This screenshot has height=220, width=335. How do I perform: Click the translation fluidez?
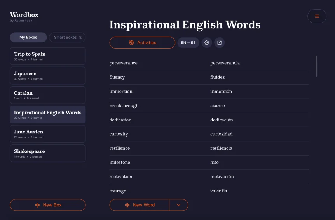[x=217, y=77]
